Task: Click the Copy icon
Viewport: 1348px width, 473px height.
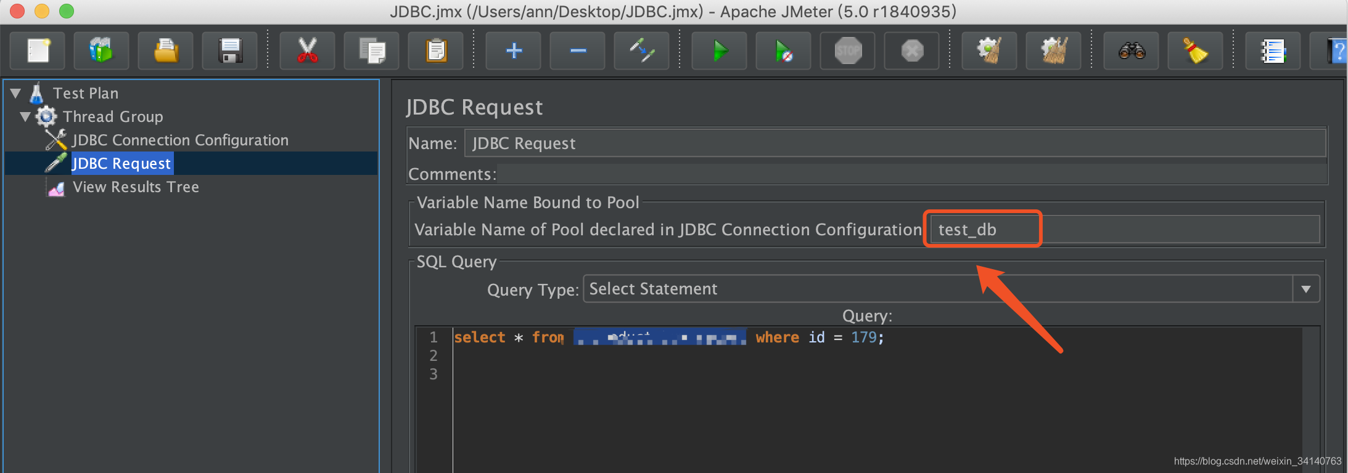Action: click(x=372, y=51)
